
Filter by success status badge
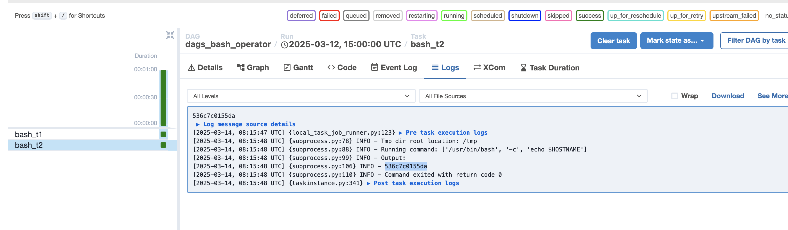[589, 15]
